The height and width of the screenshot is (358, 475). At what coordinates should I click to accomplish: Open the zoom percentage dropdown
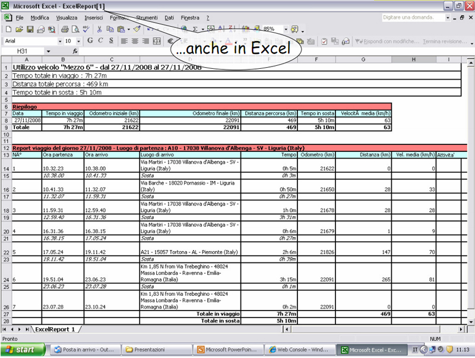pyautogui.click(x=286, y=29)
